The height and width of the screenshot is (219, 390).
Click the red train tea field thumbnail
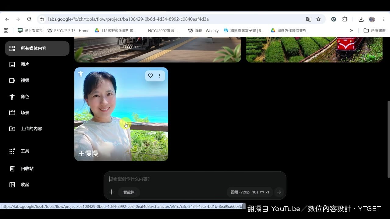[x=314, y=50]
